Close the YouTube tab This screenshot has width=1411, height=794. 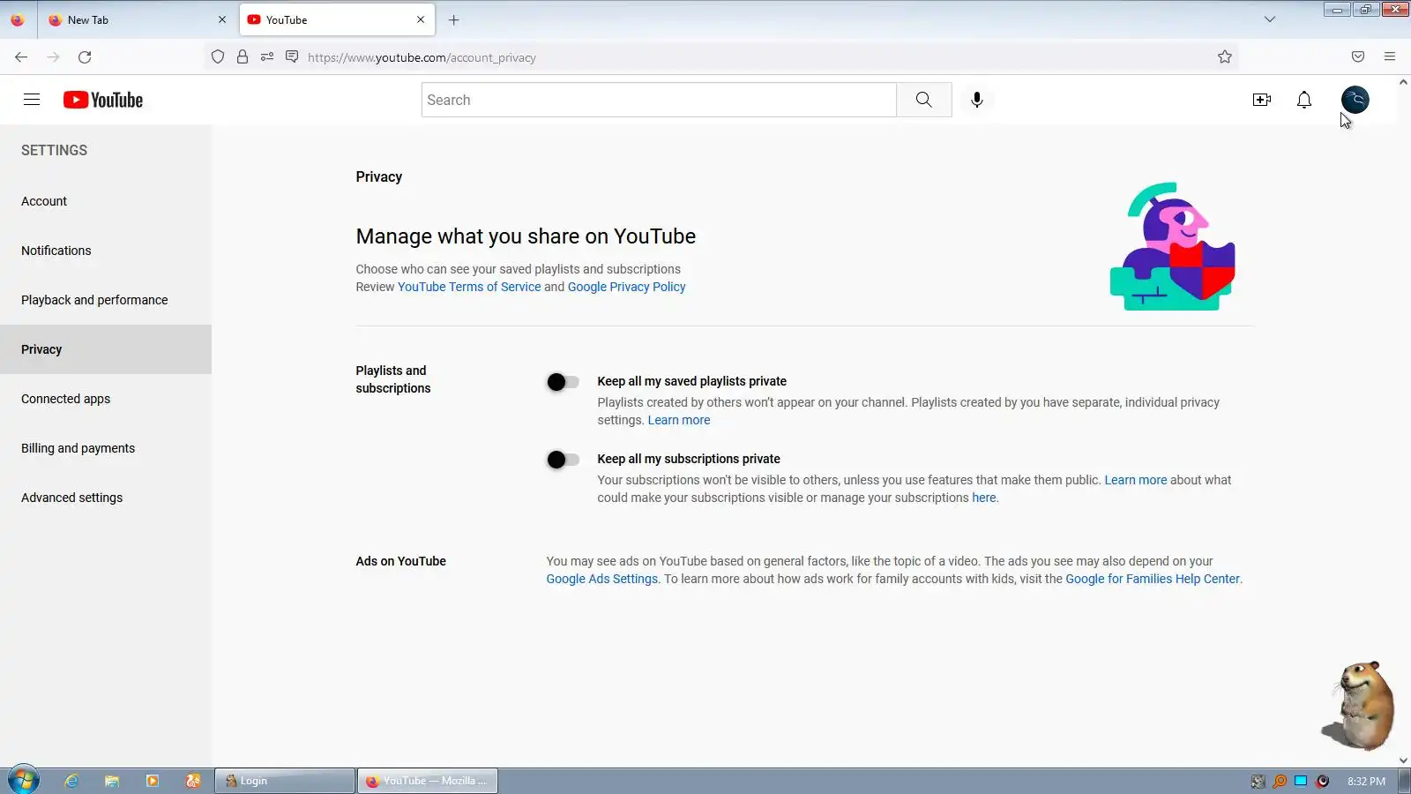click(421, 20)
